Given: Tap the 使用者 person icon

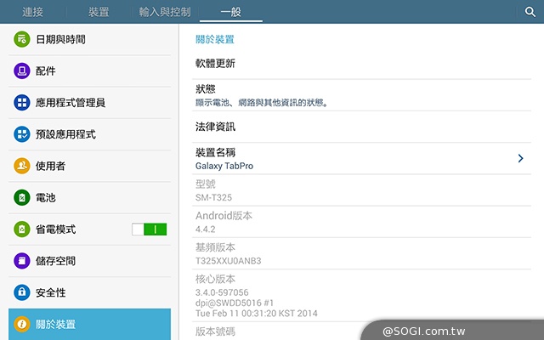Looking at the screenshot, I should click(22, 166).
